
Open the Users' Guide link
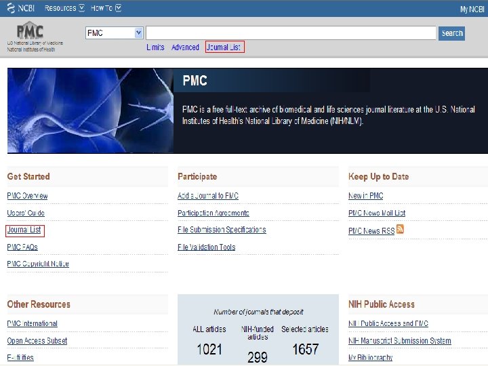pyautogui.click(x=26, y=213)
